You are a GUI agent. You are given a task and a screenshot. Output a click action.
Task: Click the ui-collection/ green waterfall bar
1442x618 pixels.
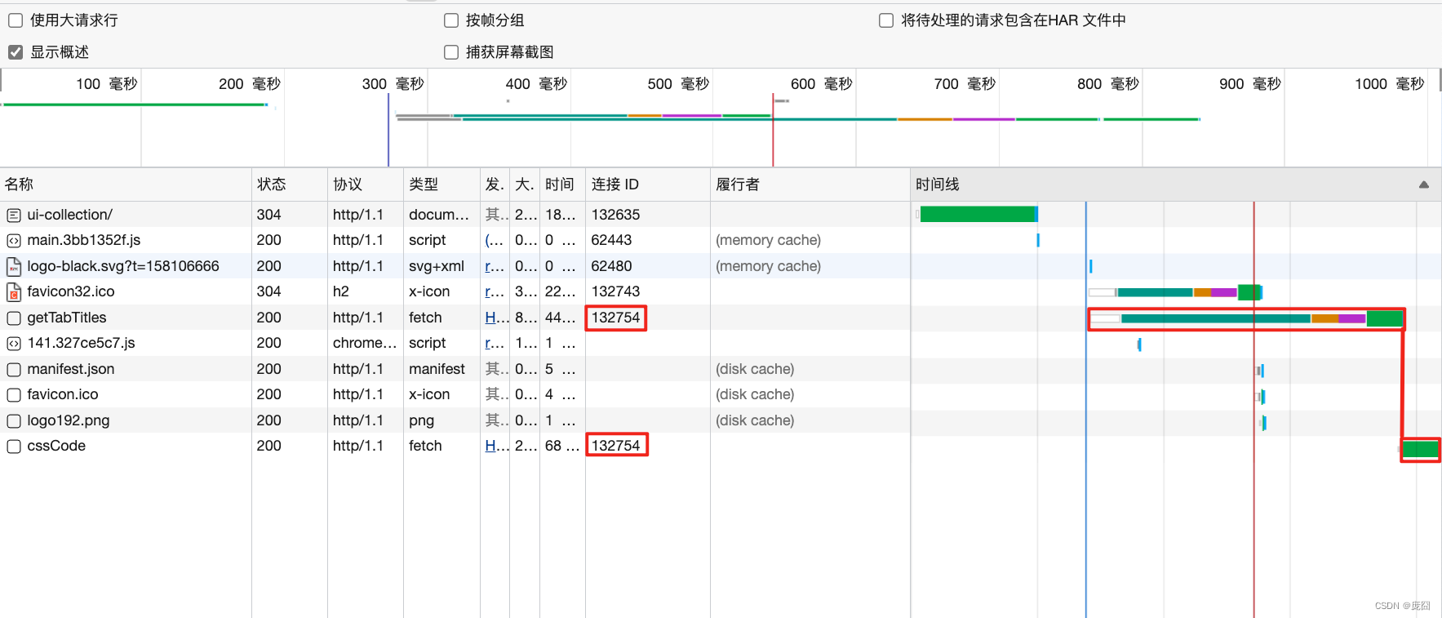(978, 214)
